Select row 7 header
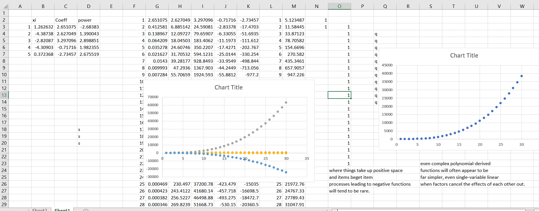 4,54
